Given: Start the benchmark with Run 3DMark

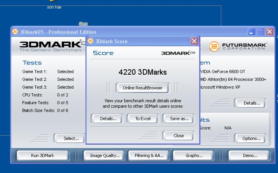Looking at the screenshot, I should pyautogui.click(x=42, y=156).
